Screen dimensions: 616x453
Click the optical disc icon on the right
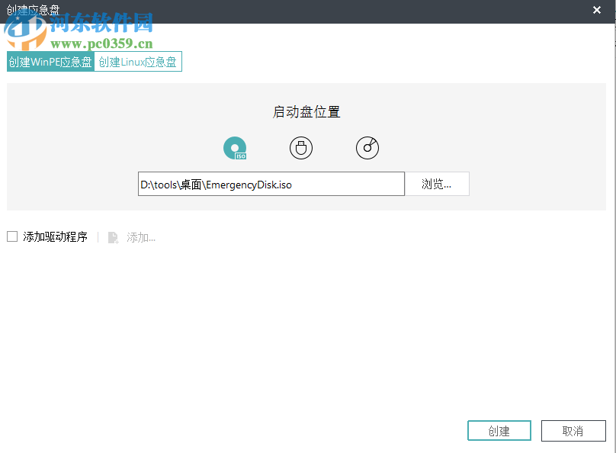pyautogui.click(x=367, y=148)
